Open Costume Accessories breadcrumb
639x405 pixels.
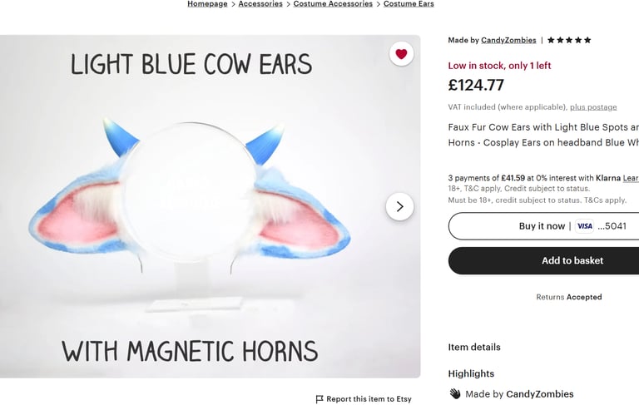(333, 3)
